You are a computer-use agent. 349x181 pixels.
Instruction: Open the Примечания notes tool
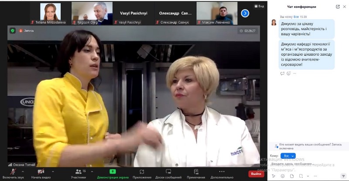point(196,172)
